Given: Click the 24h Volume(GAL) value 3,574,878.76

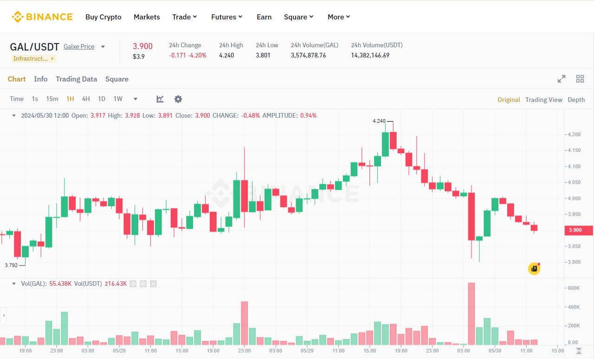Looking at the screenshot, I should (309, 55).
